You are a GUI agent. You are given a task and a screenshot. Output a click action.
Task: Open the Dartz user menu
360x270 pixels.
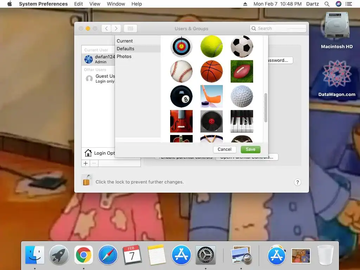[x=313, y=4]
